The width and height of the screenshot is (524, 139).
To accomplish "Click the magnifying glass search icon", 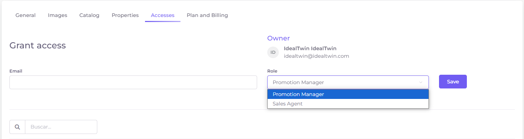I will (17, 127).
